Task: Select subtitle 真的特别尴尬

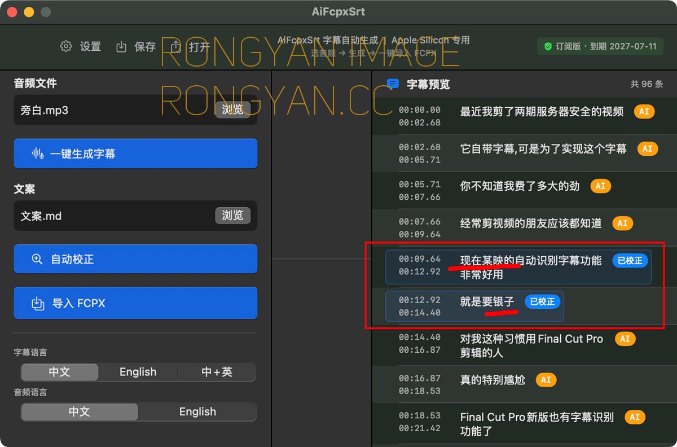Action: click(x=493, y=380)
